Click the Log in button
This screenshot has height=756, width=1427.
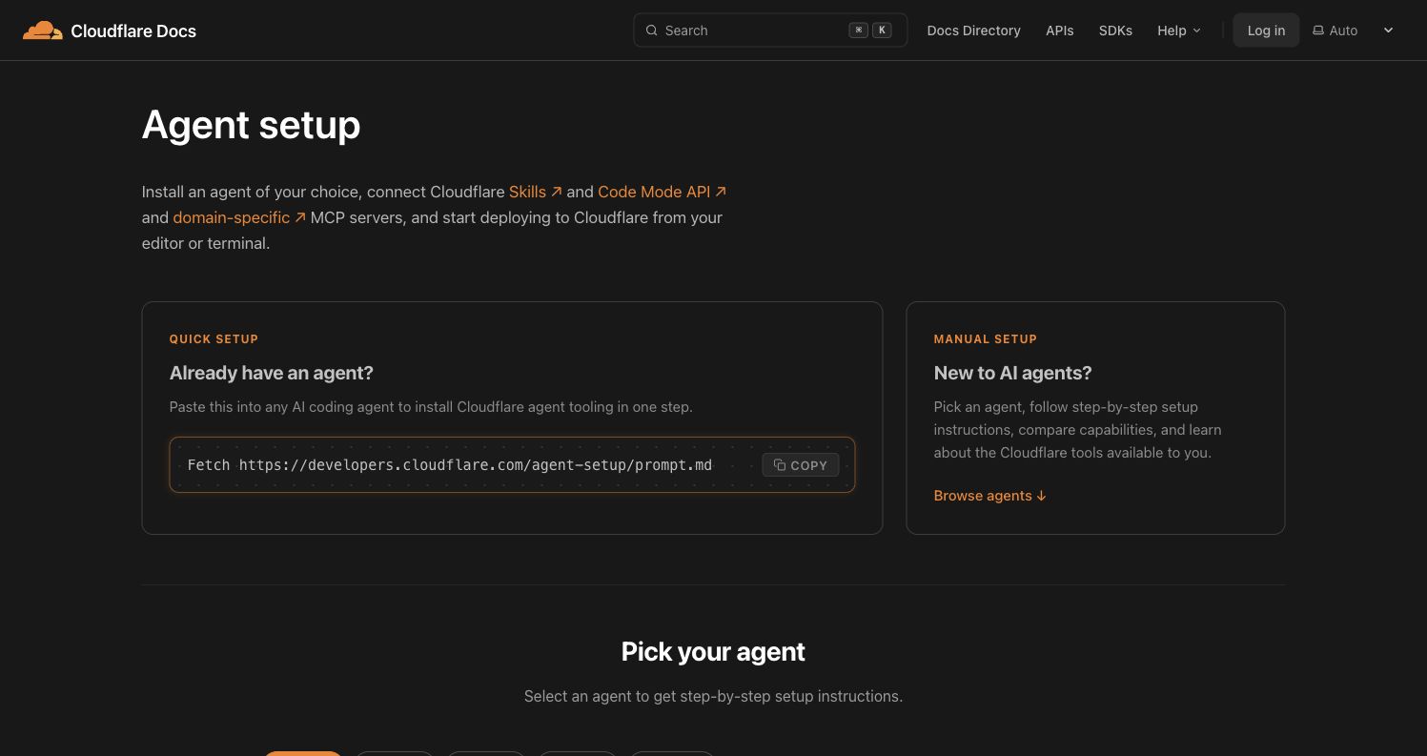[x=1266, y=31]
